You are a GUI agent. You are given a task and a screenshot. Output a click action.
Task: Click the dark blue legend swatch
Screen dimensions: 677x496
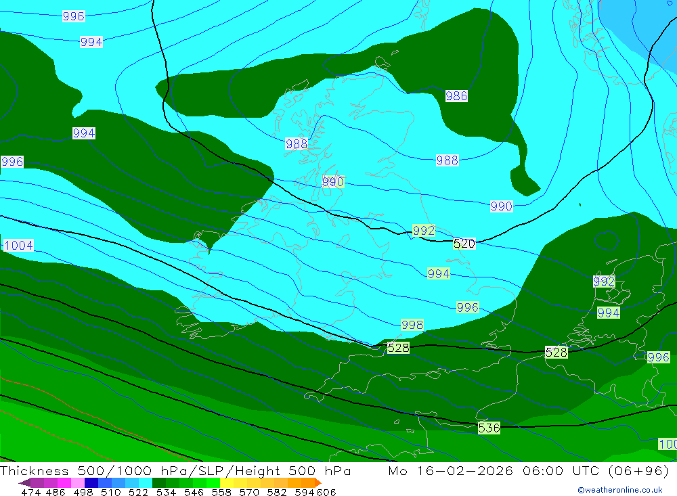[91, 482]
